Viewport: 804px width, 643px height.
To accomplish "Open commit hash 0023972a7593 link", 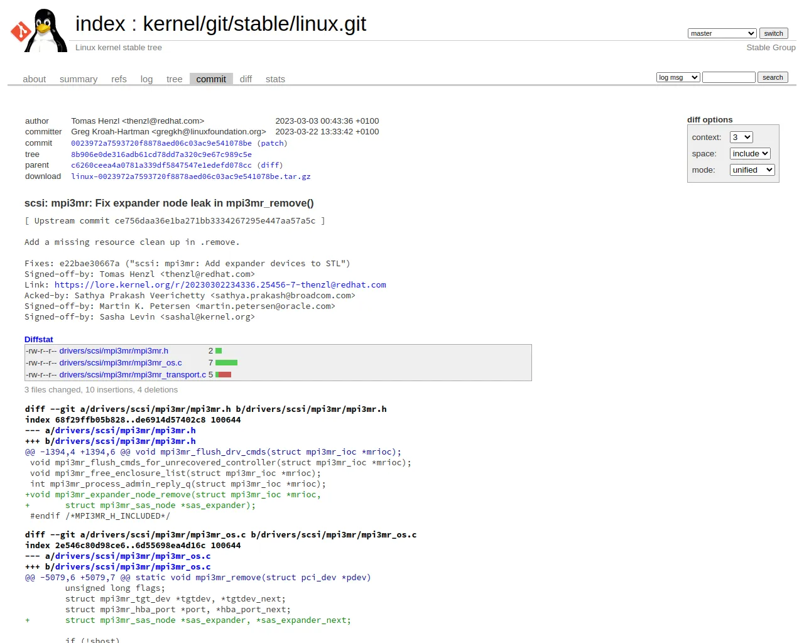I will (x=161, y=143).
